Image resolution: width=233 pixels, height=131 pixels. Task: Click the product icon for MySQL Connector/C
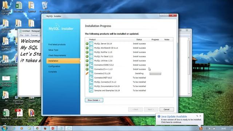[x=91, y=82]
